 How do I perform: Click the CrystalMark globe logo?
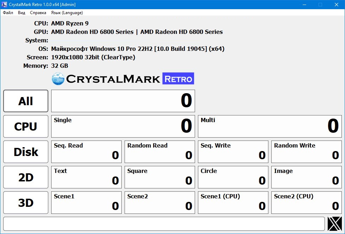57,78
